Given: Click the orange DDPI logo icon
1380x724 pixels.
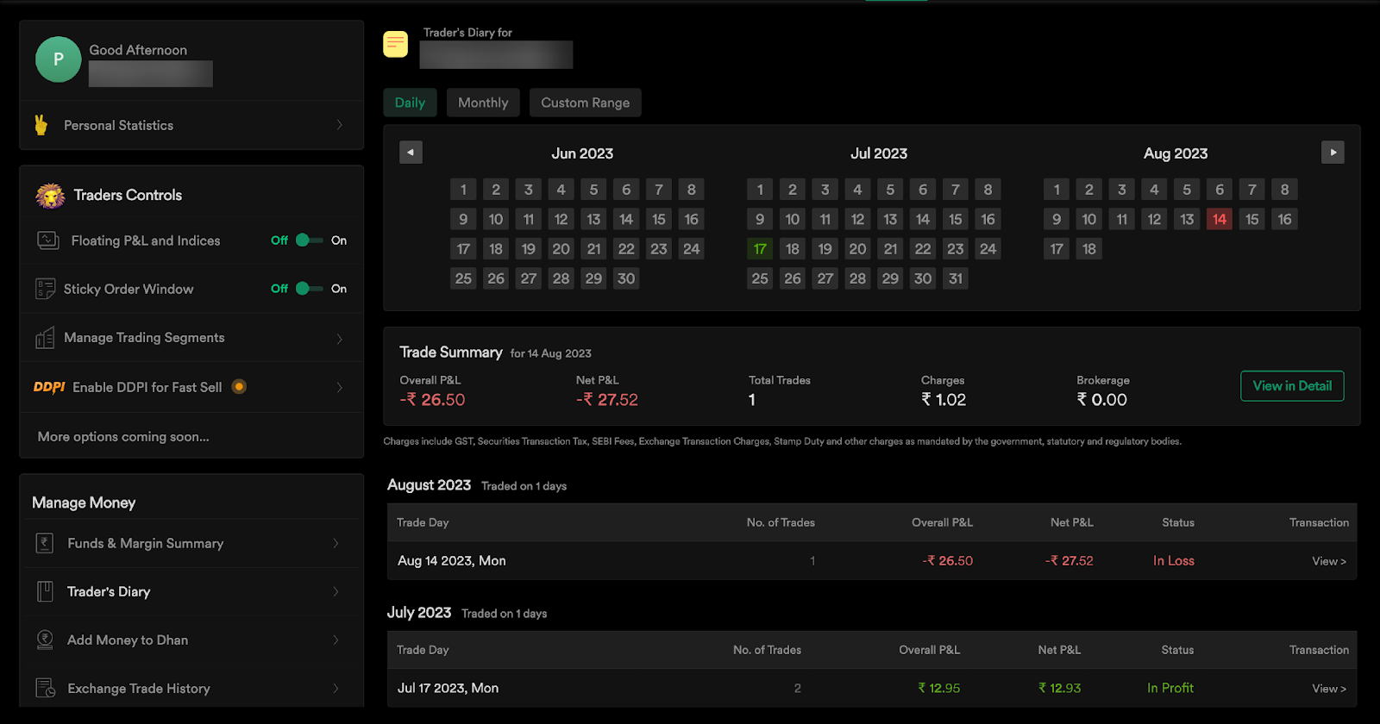Looking at the screenshot, I should (x=49, y=387).
